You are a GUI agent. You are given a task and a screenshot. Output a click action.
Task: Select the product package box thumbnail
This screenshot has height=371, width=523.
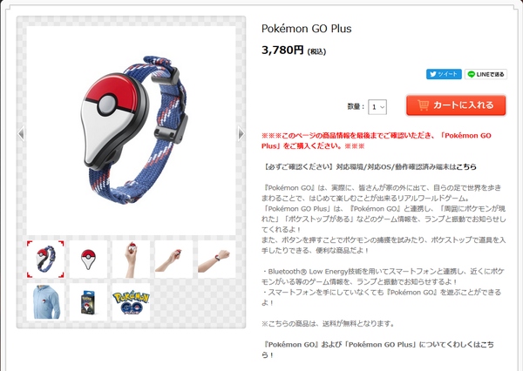(88, 302)
